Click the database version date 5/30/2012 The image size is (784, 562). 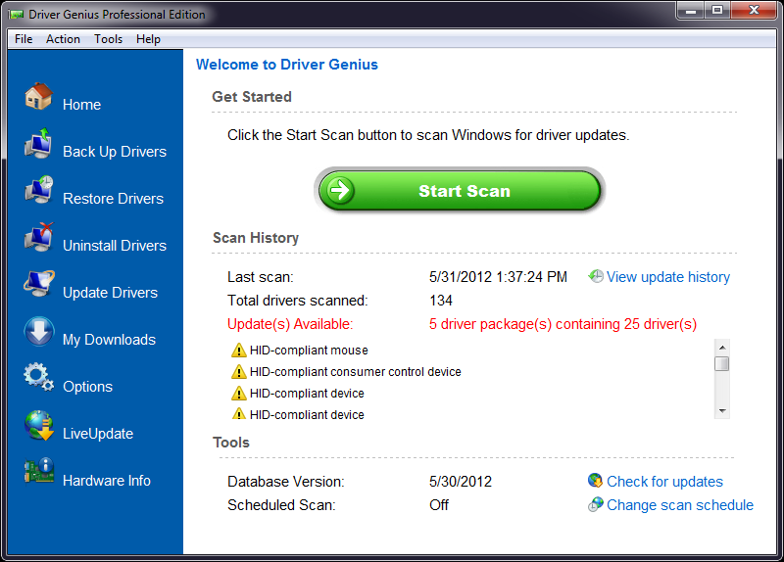[x=460, y=482]
